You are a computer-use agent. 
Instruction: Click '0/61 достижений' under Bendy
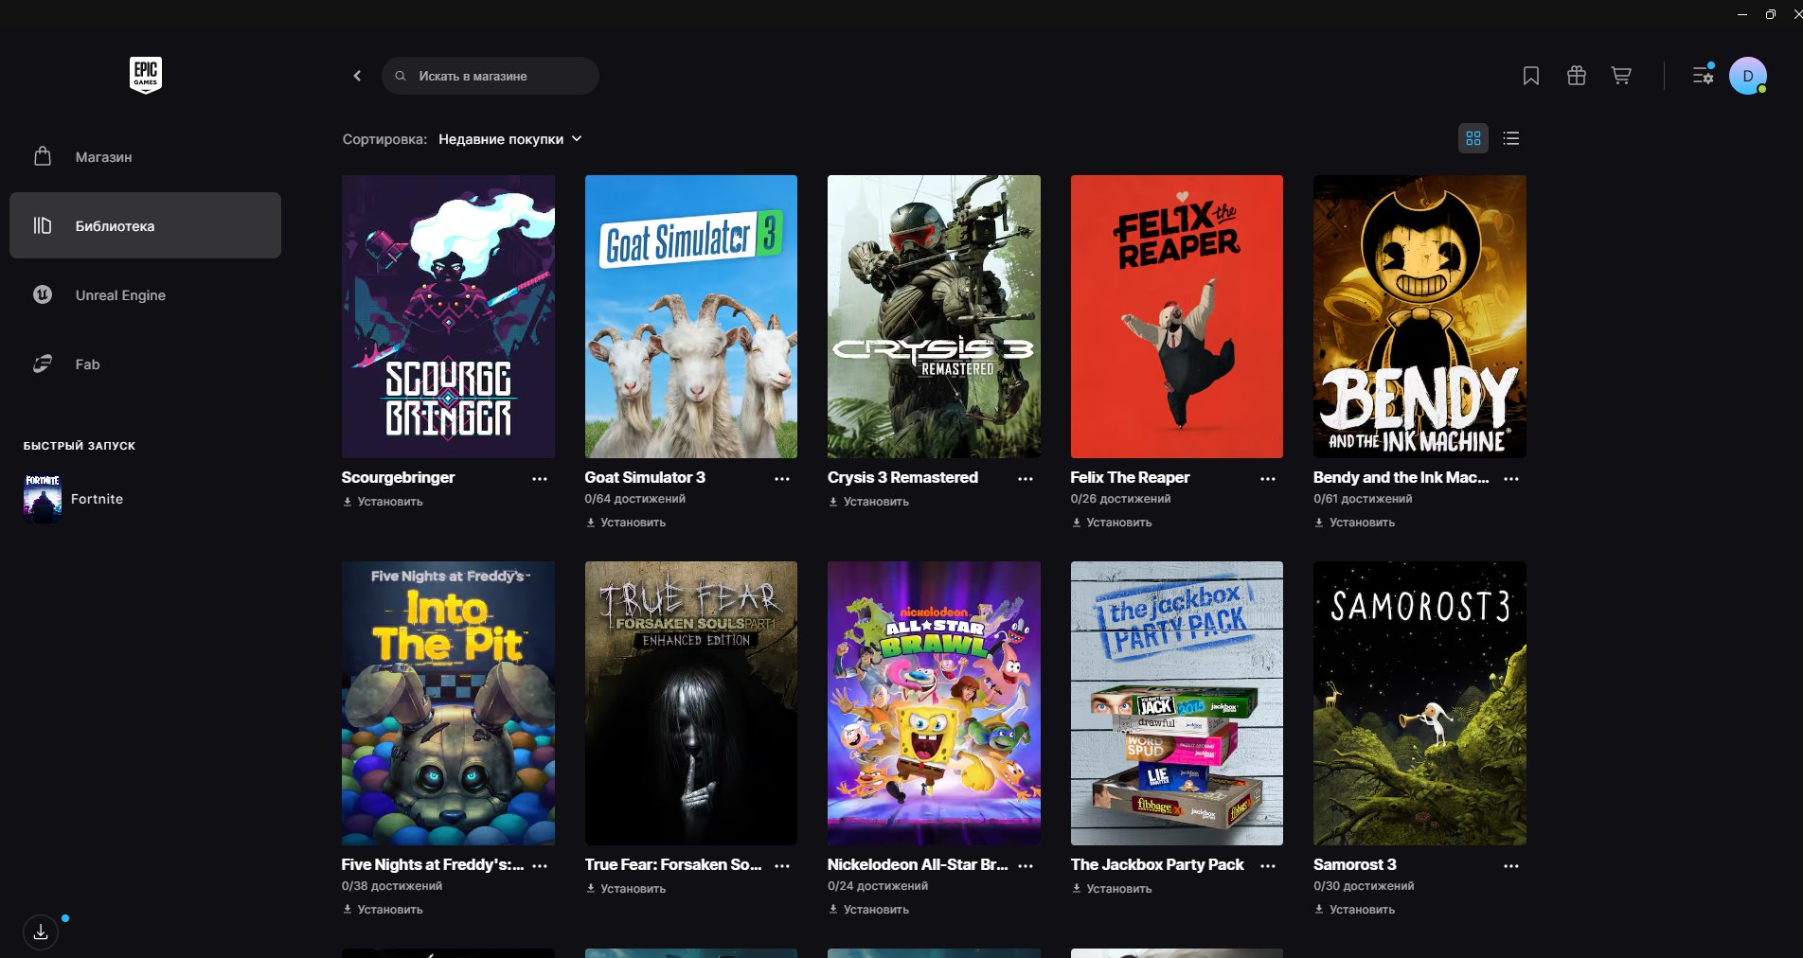point(1363,499)
